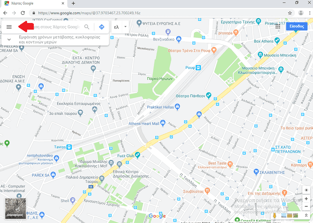The height and width of the screenshot is (223, 313).
Task: Select the Σουβλίστας restaurant pin
Action: click(x=207, y=191)
